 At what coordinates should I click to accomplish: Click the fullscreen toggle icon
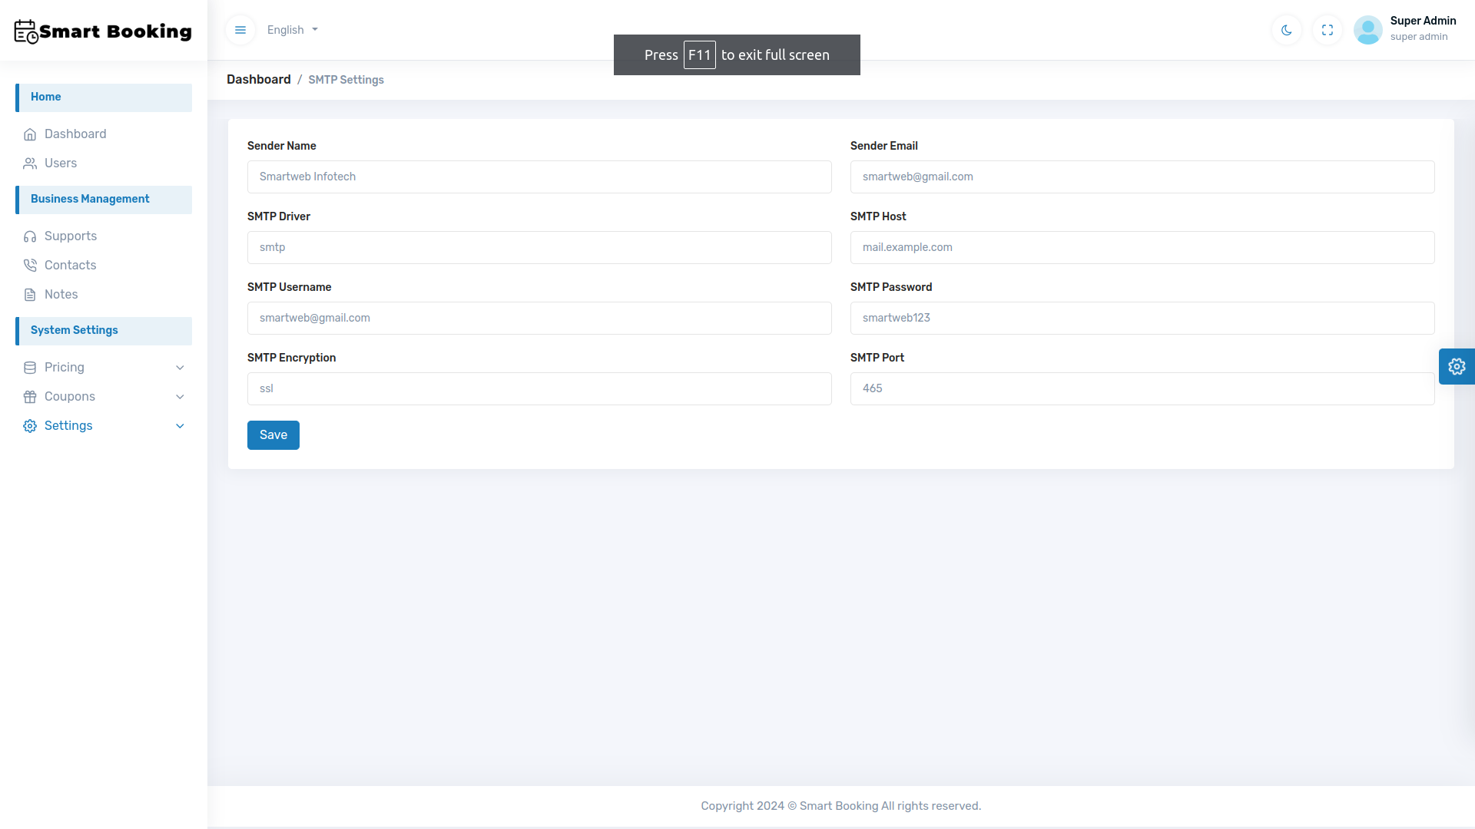click(x=1327, y=30)
